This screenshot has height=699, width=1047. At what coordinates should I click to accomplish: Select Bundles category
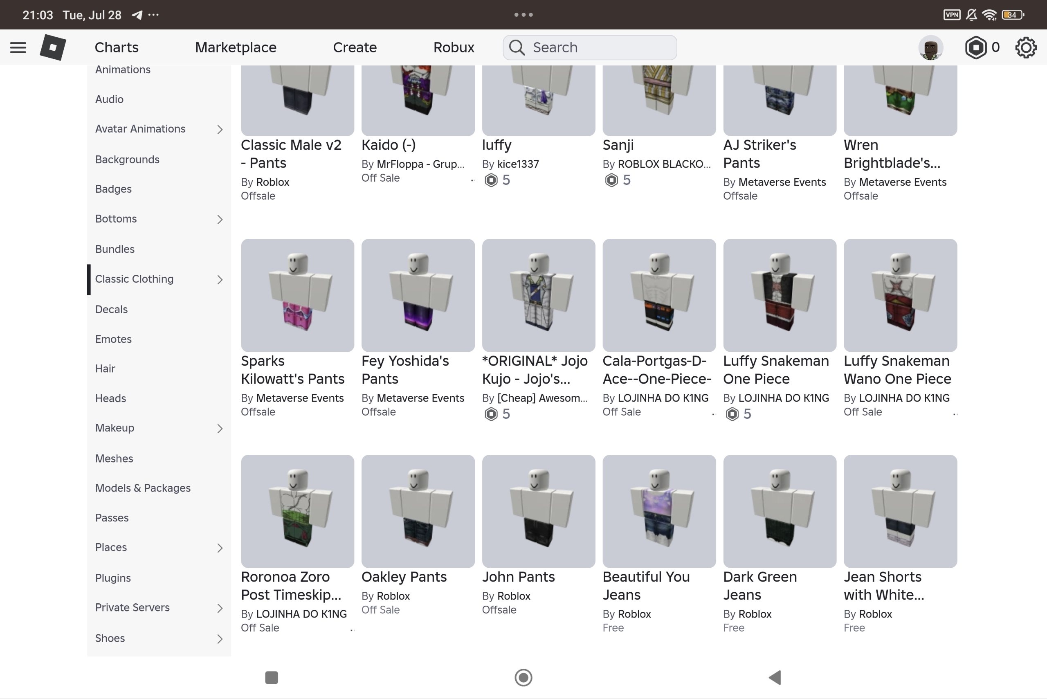pos(115,249)
